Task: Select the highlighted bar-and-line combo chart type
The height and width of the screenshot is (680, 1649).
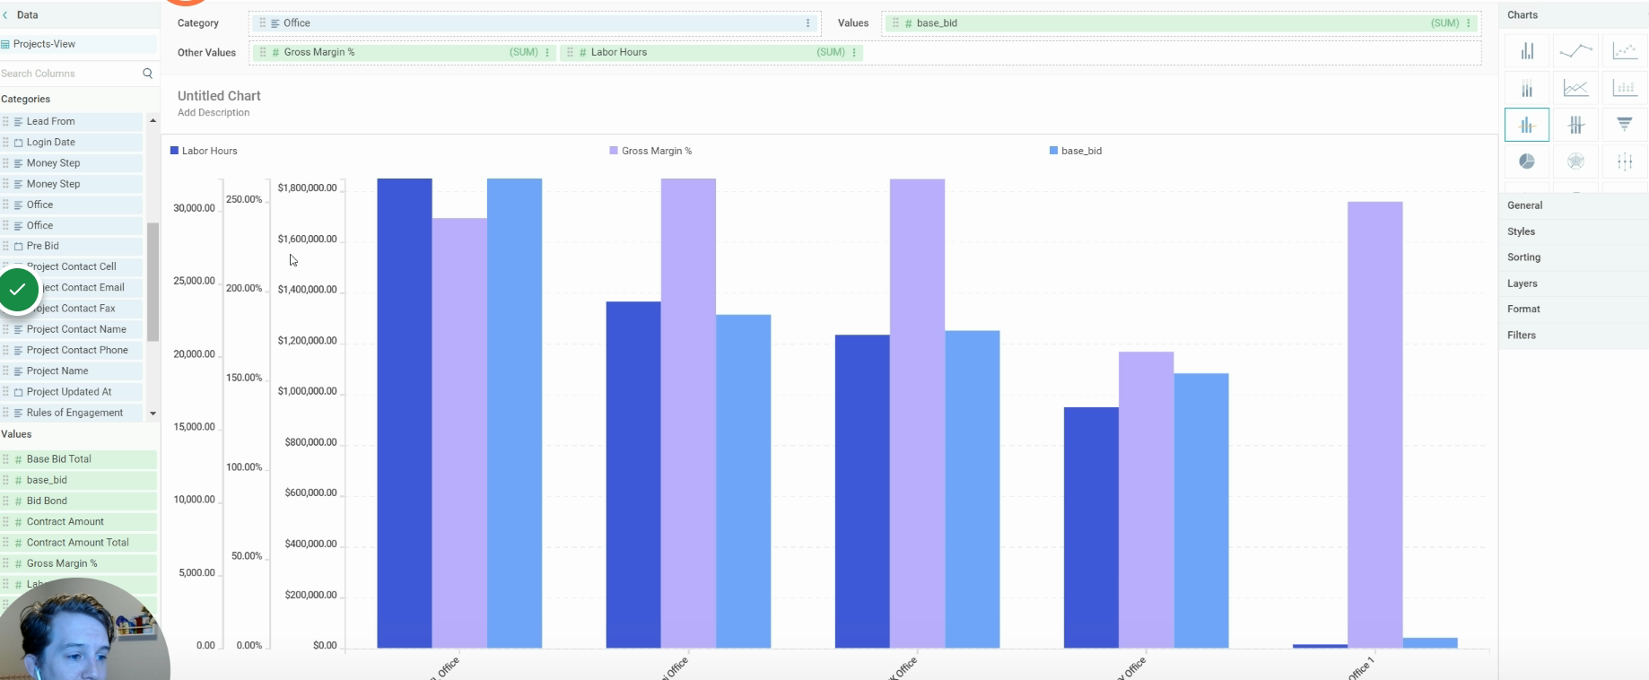Action: [x=1527, y=125]
